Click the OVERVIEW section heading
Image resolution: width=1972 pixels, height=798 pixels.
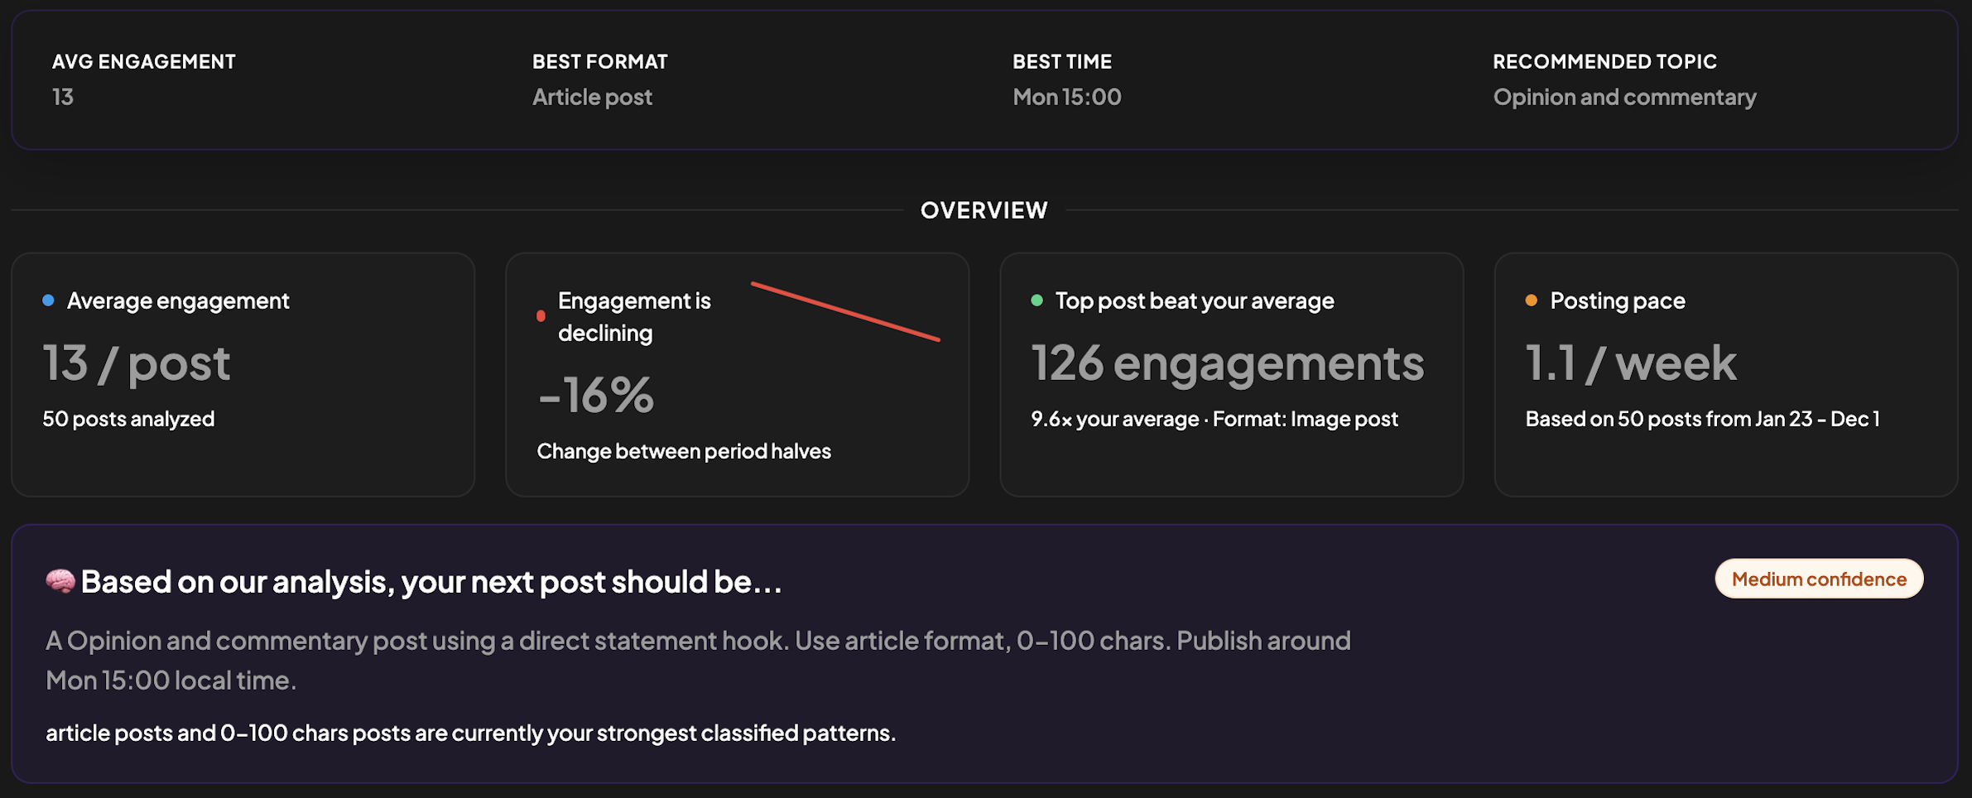coord(984,210)
